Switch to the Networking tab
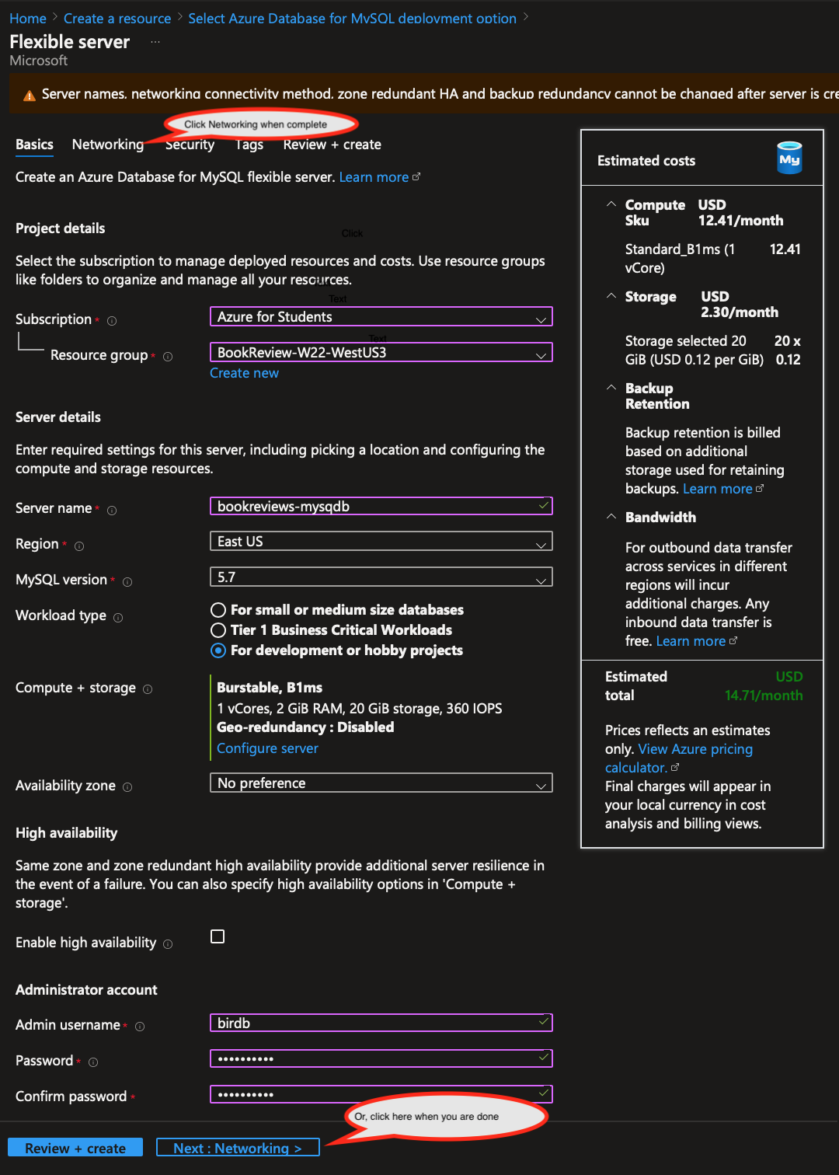This screenshot has width=839, height=1175. click(108, 145)
